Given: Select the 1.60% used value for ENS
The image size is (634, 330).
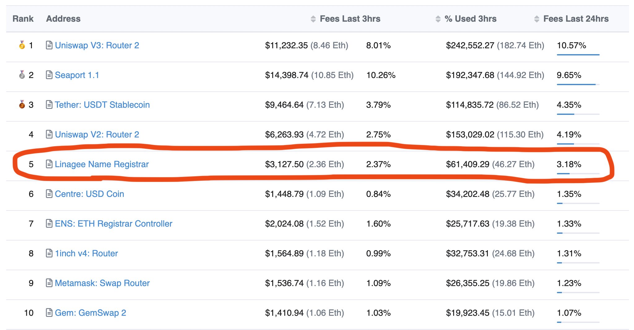Looking at the screenshot, I should (378, 224).
